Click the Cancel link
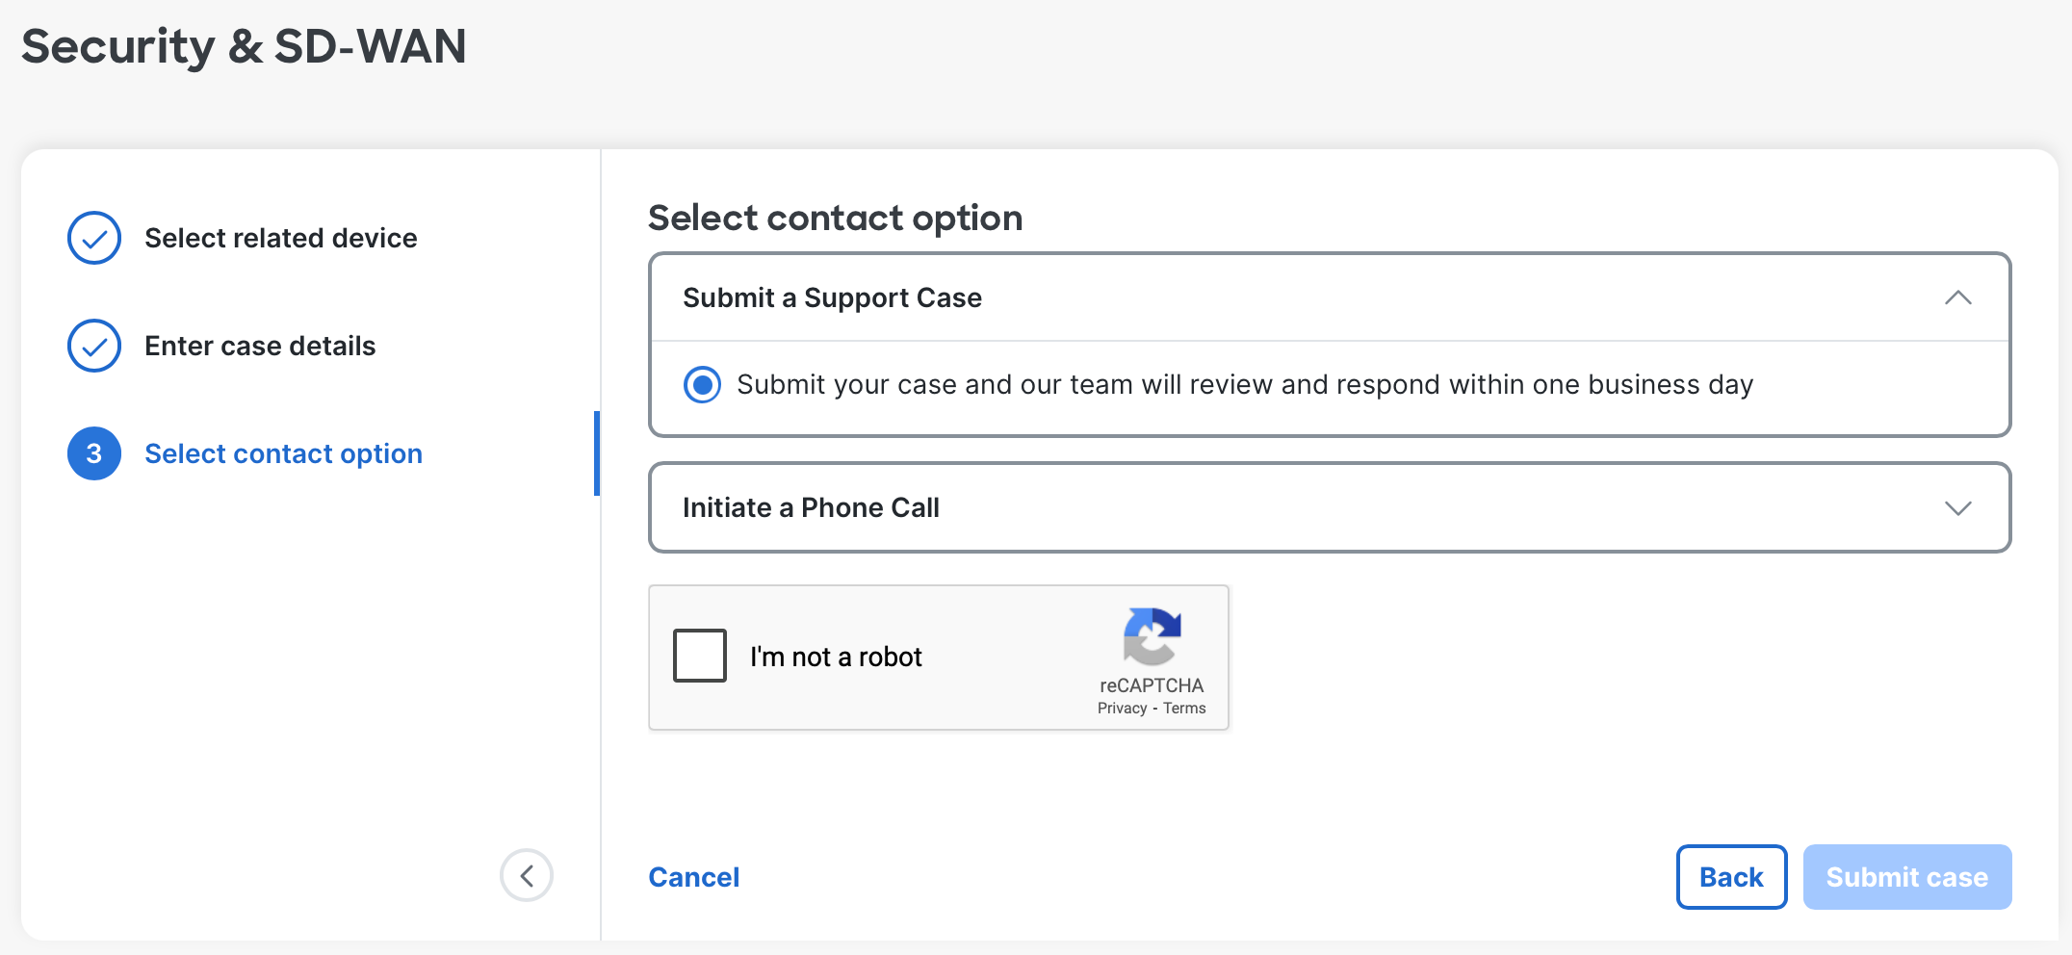Screen dimensions: 2072x955 (694, 876)
